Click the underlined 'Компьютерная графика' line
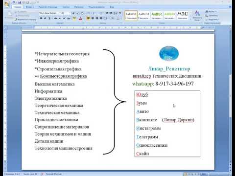 click(63, 76)
